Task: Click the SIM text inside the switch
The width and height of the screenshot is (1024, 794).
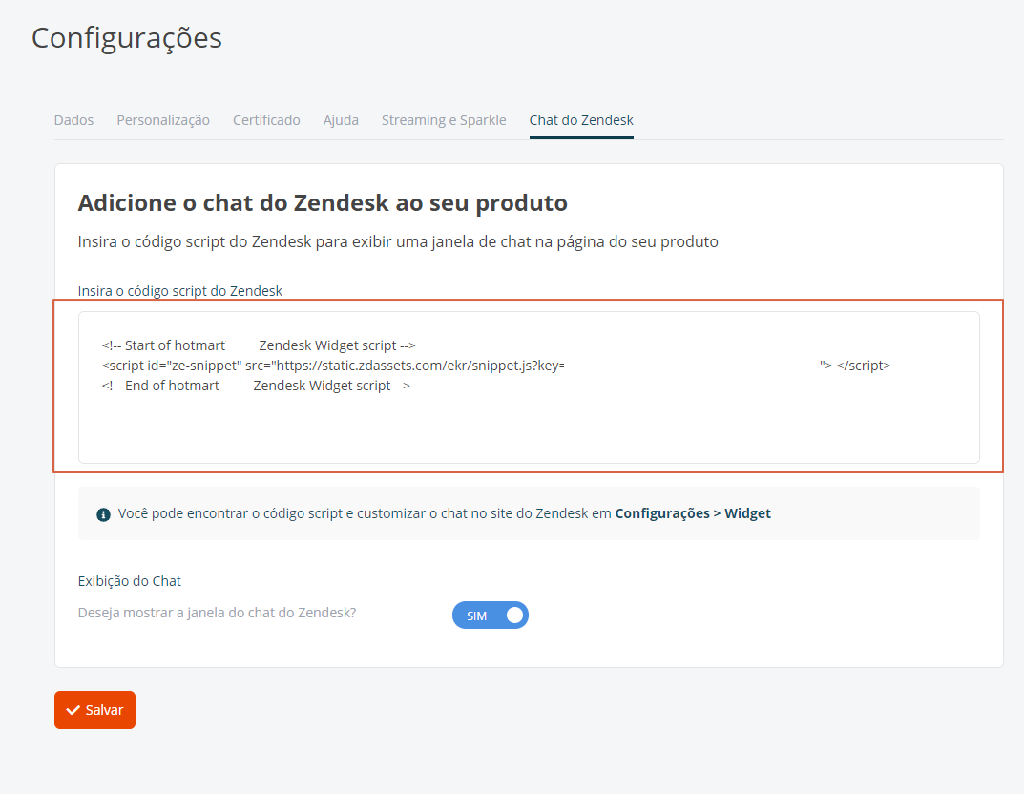Action: pyautogui.click(x=477, y=616)
